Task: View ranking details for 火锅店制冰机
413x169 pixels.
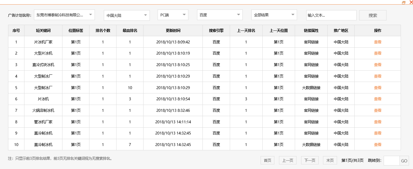Action: 377,110
